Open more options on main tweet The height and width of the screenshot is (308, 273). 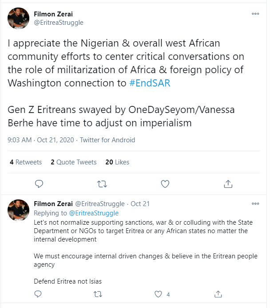(x=255, y=14)
